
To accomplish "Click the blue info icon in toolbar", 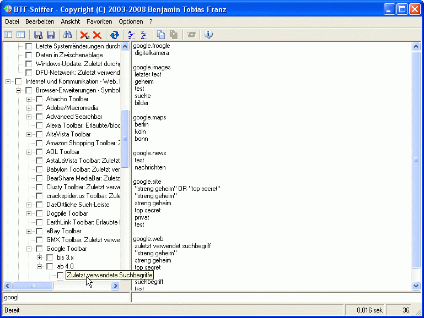I will 208,35.
